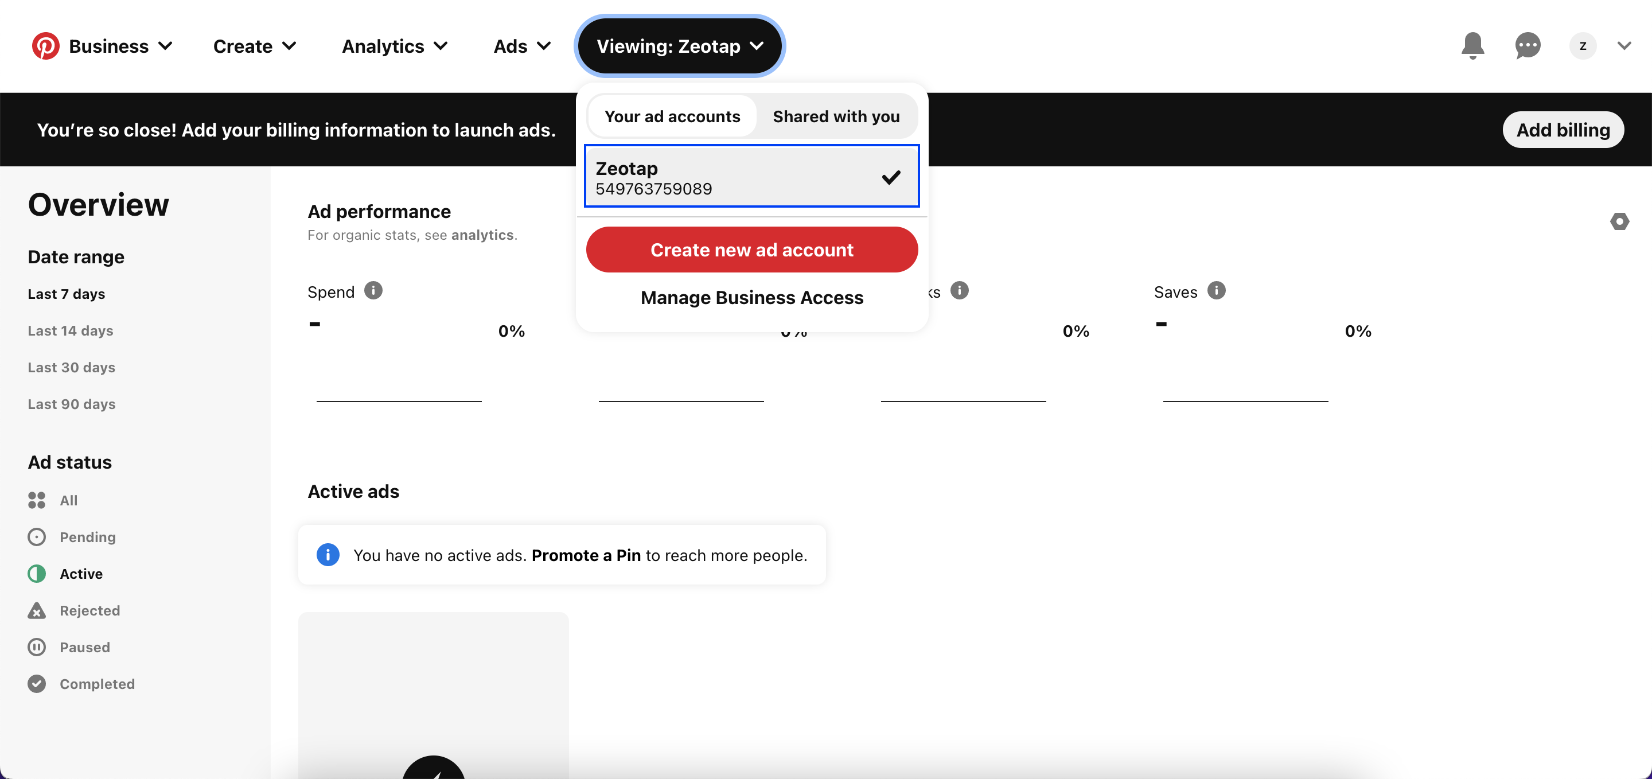Viewport: 1652px width, 779px height.
Task: Filter ads by Active status
Action: (65, 574)
